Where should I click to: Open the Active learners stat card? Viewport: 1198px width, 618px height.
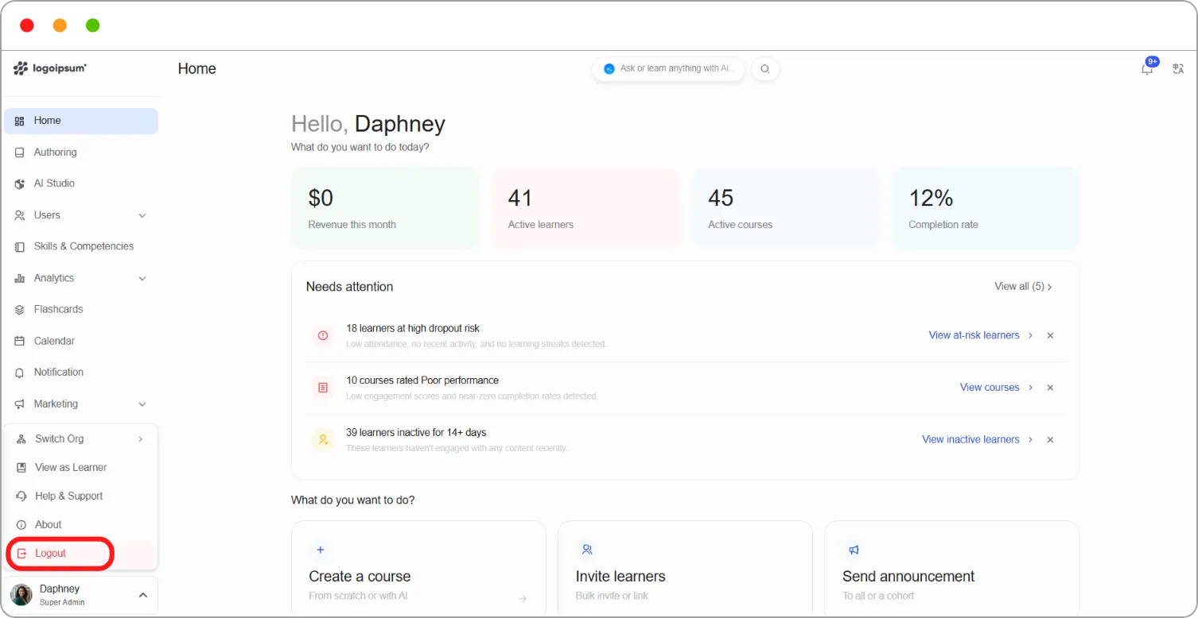point(585,208)
